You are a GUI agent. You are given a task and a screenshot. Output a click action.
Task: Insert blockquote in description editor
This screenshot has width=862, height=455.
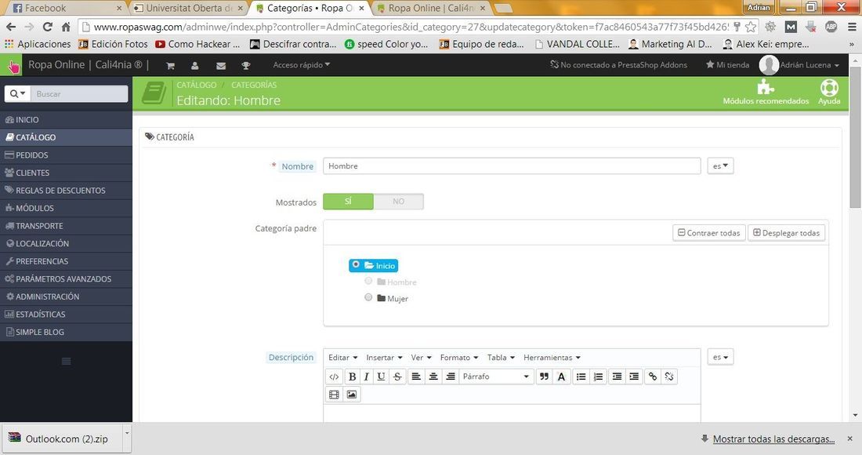pos(544,377)
